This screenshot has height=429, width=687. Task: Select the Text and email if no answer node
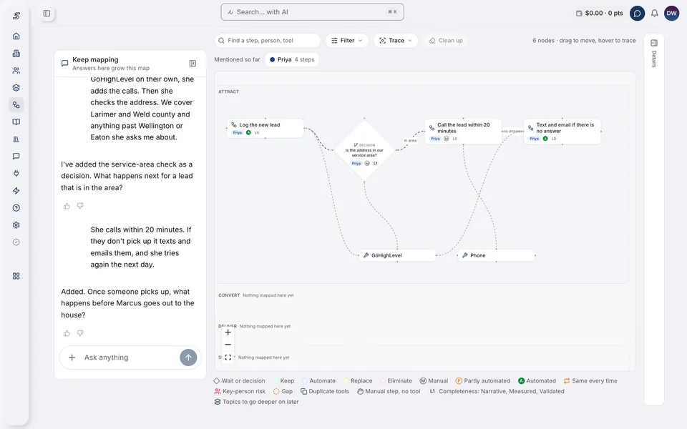tap(562, 132)
